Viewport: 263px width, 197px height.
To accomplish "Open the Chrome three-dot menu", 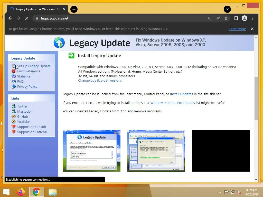I will click(253, 18).
